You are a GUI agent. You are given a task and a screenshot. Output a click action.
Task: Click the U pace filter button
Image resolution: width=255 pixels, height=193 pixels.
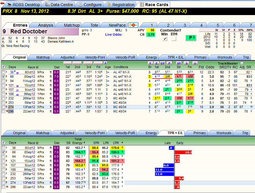point(195,63)
